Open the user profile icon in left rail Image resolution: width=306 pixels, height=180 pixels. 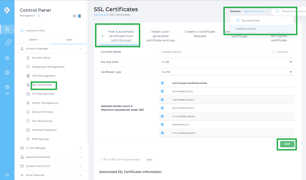pyautogui.click(x=7, y=58)
